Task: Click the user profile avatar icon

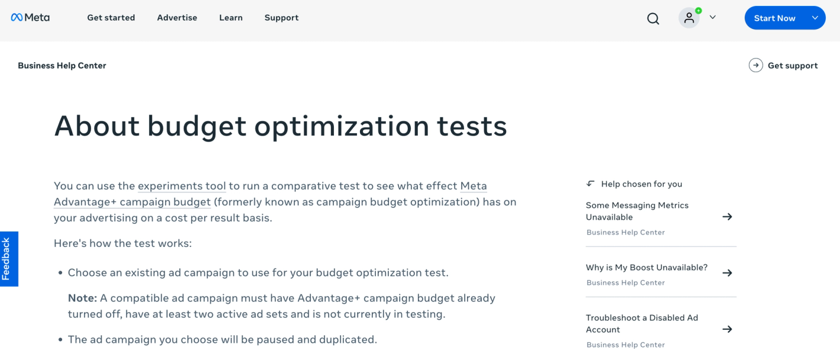Action: point(689,18)
